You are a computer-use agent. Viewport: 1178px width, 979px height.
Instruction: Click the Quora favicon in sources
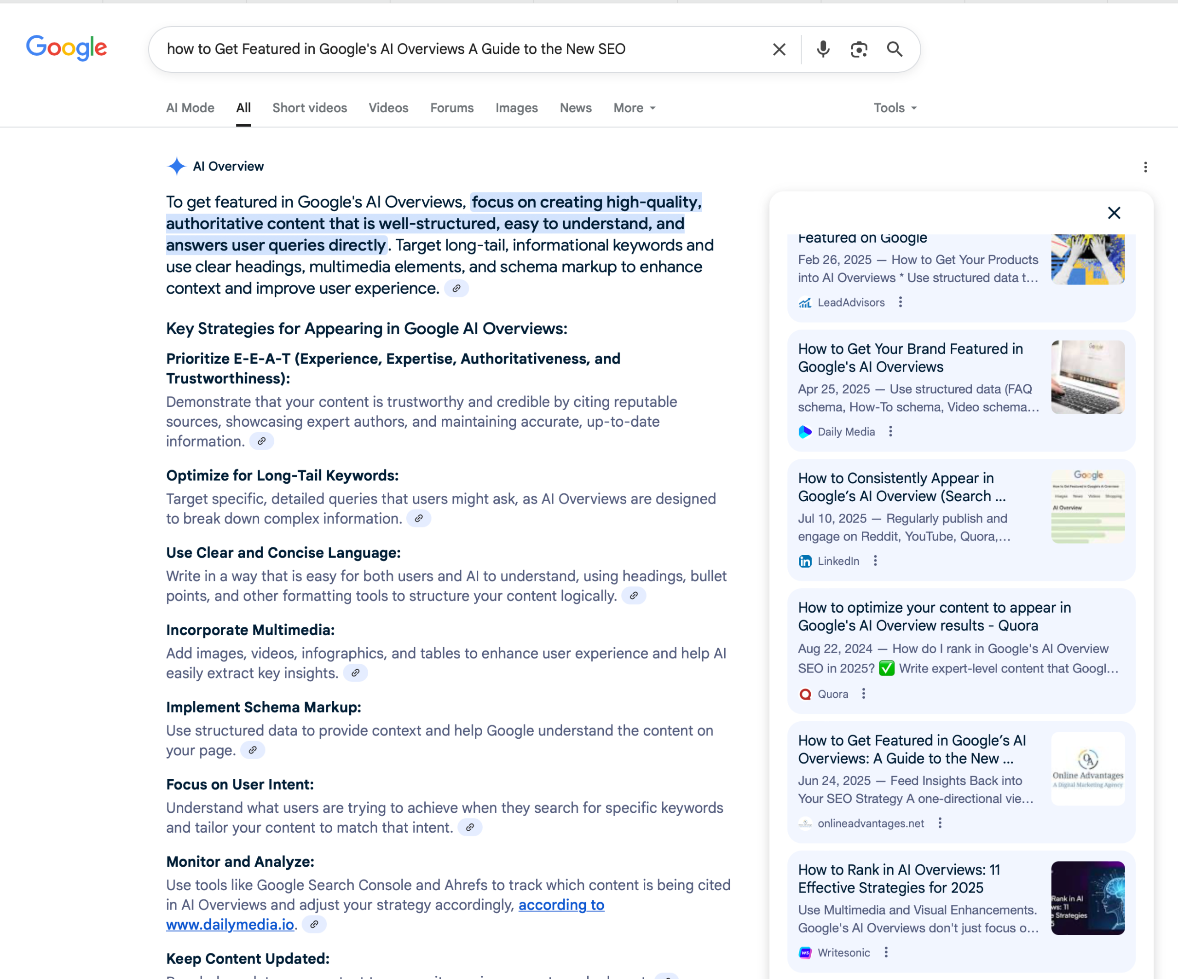[x=805, y=694]
